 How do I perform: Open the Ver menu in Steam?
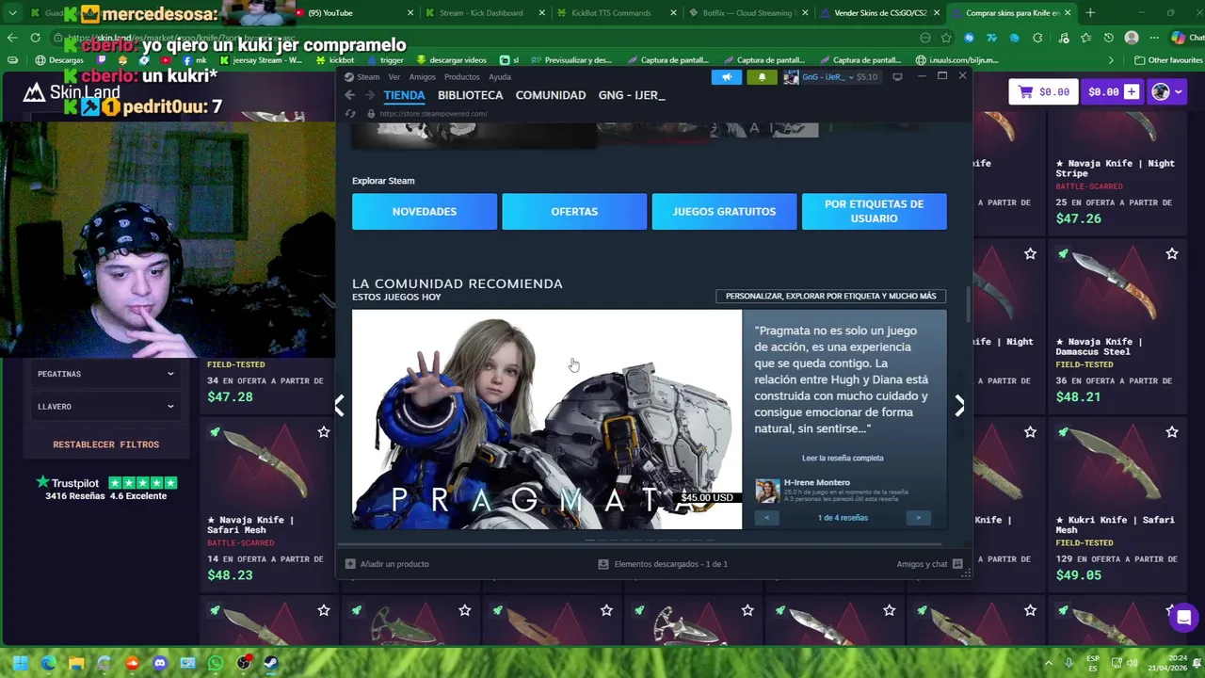click(x=394, y=77)
